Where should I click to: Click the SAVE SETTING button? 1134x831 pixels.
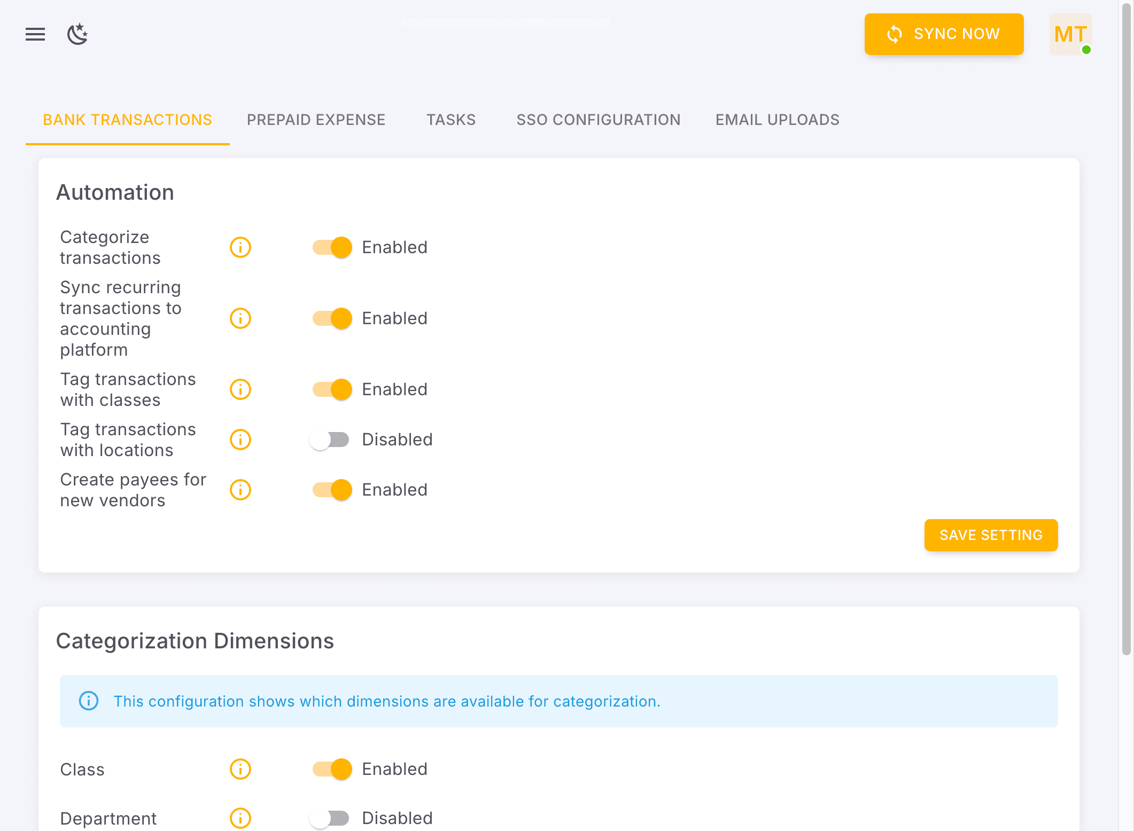point(990,535)
